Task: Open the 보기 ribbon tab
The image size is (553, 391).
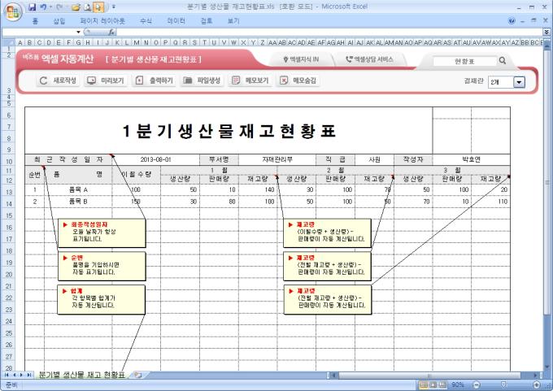Action: coord(233,21)
